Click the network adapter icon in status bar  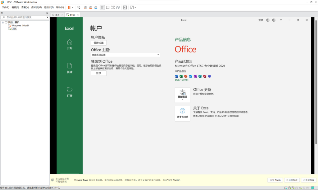[293, 188]
